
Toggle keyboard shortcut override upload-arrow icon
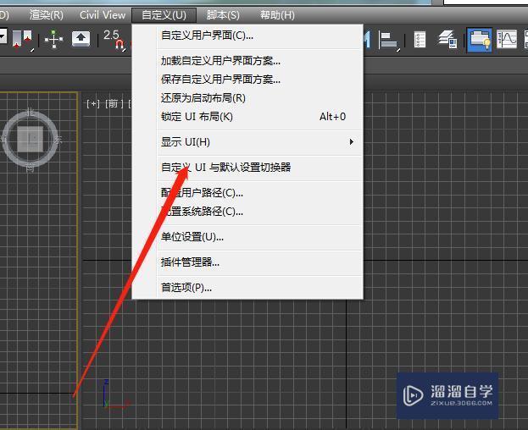coord(81,39)
